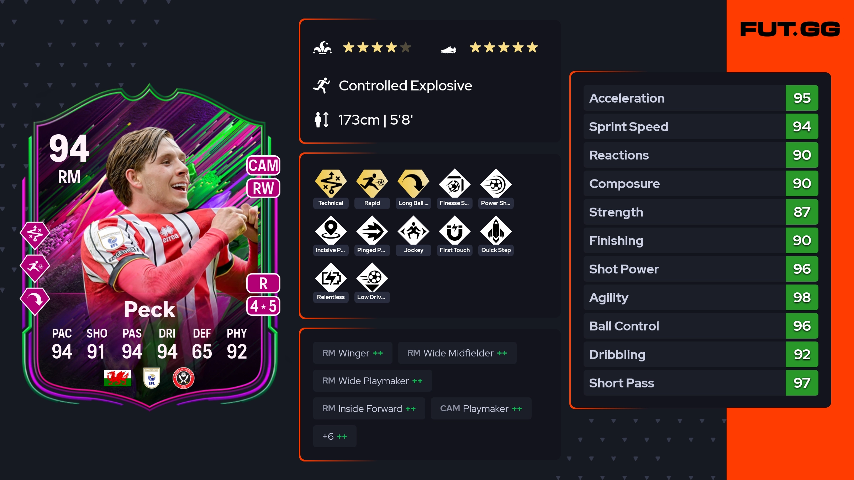854x480 pixels.
Task: Click the RM Inside Forward role chip
Action: [369, 408]
